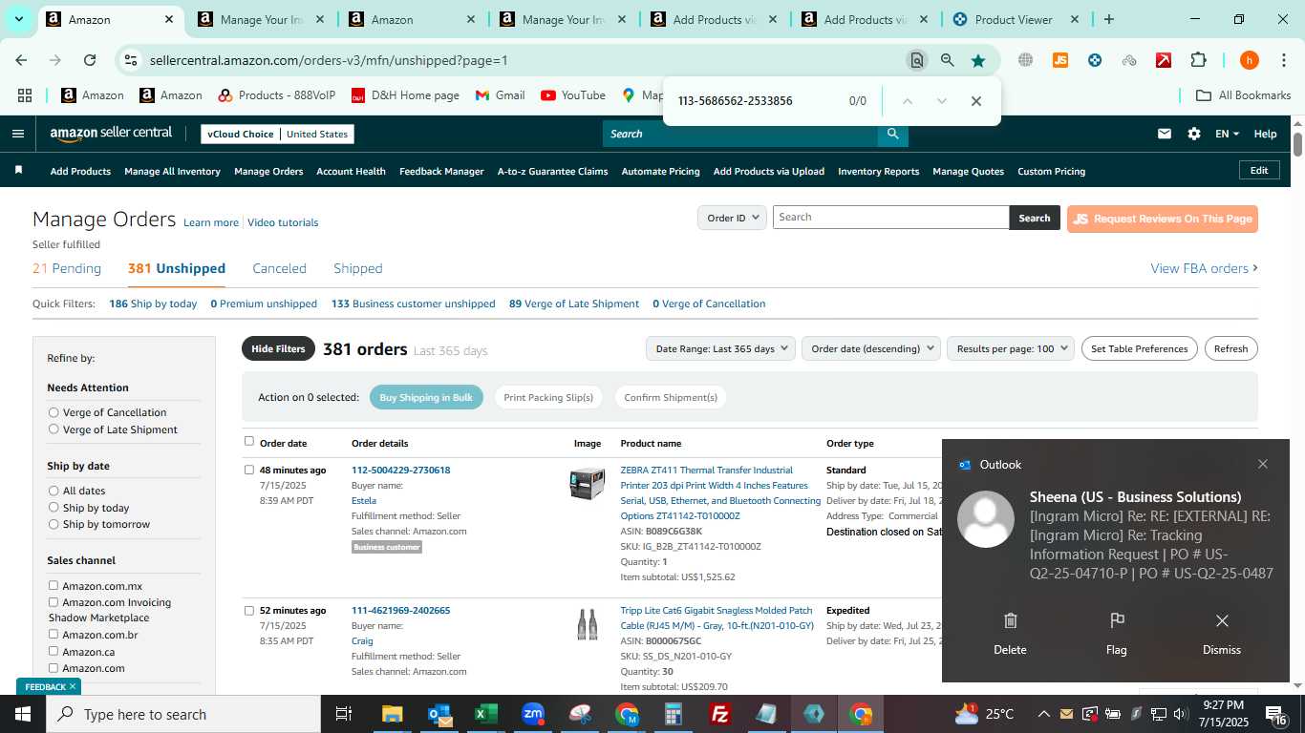This screenshot has width=1305, height=733.
Task: Select Ship by today radio button
Action: click(x=53, y=508)
